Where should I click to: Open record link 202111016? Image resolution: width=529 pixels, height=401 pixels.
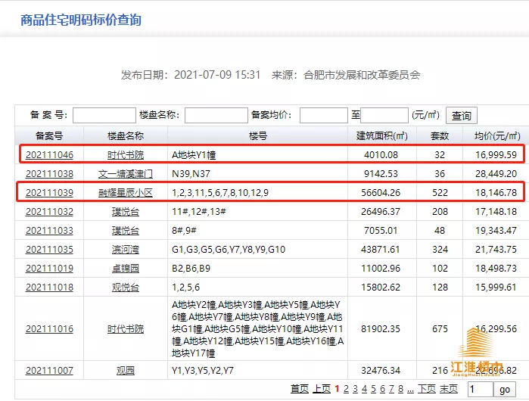pos(49,329)
